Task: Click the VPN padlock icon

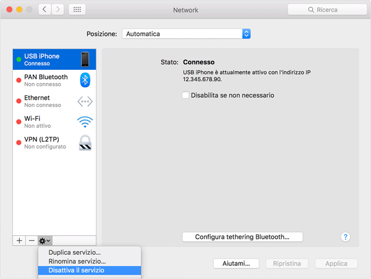Action: (x=85, y=143)
